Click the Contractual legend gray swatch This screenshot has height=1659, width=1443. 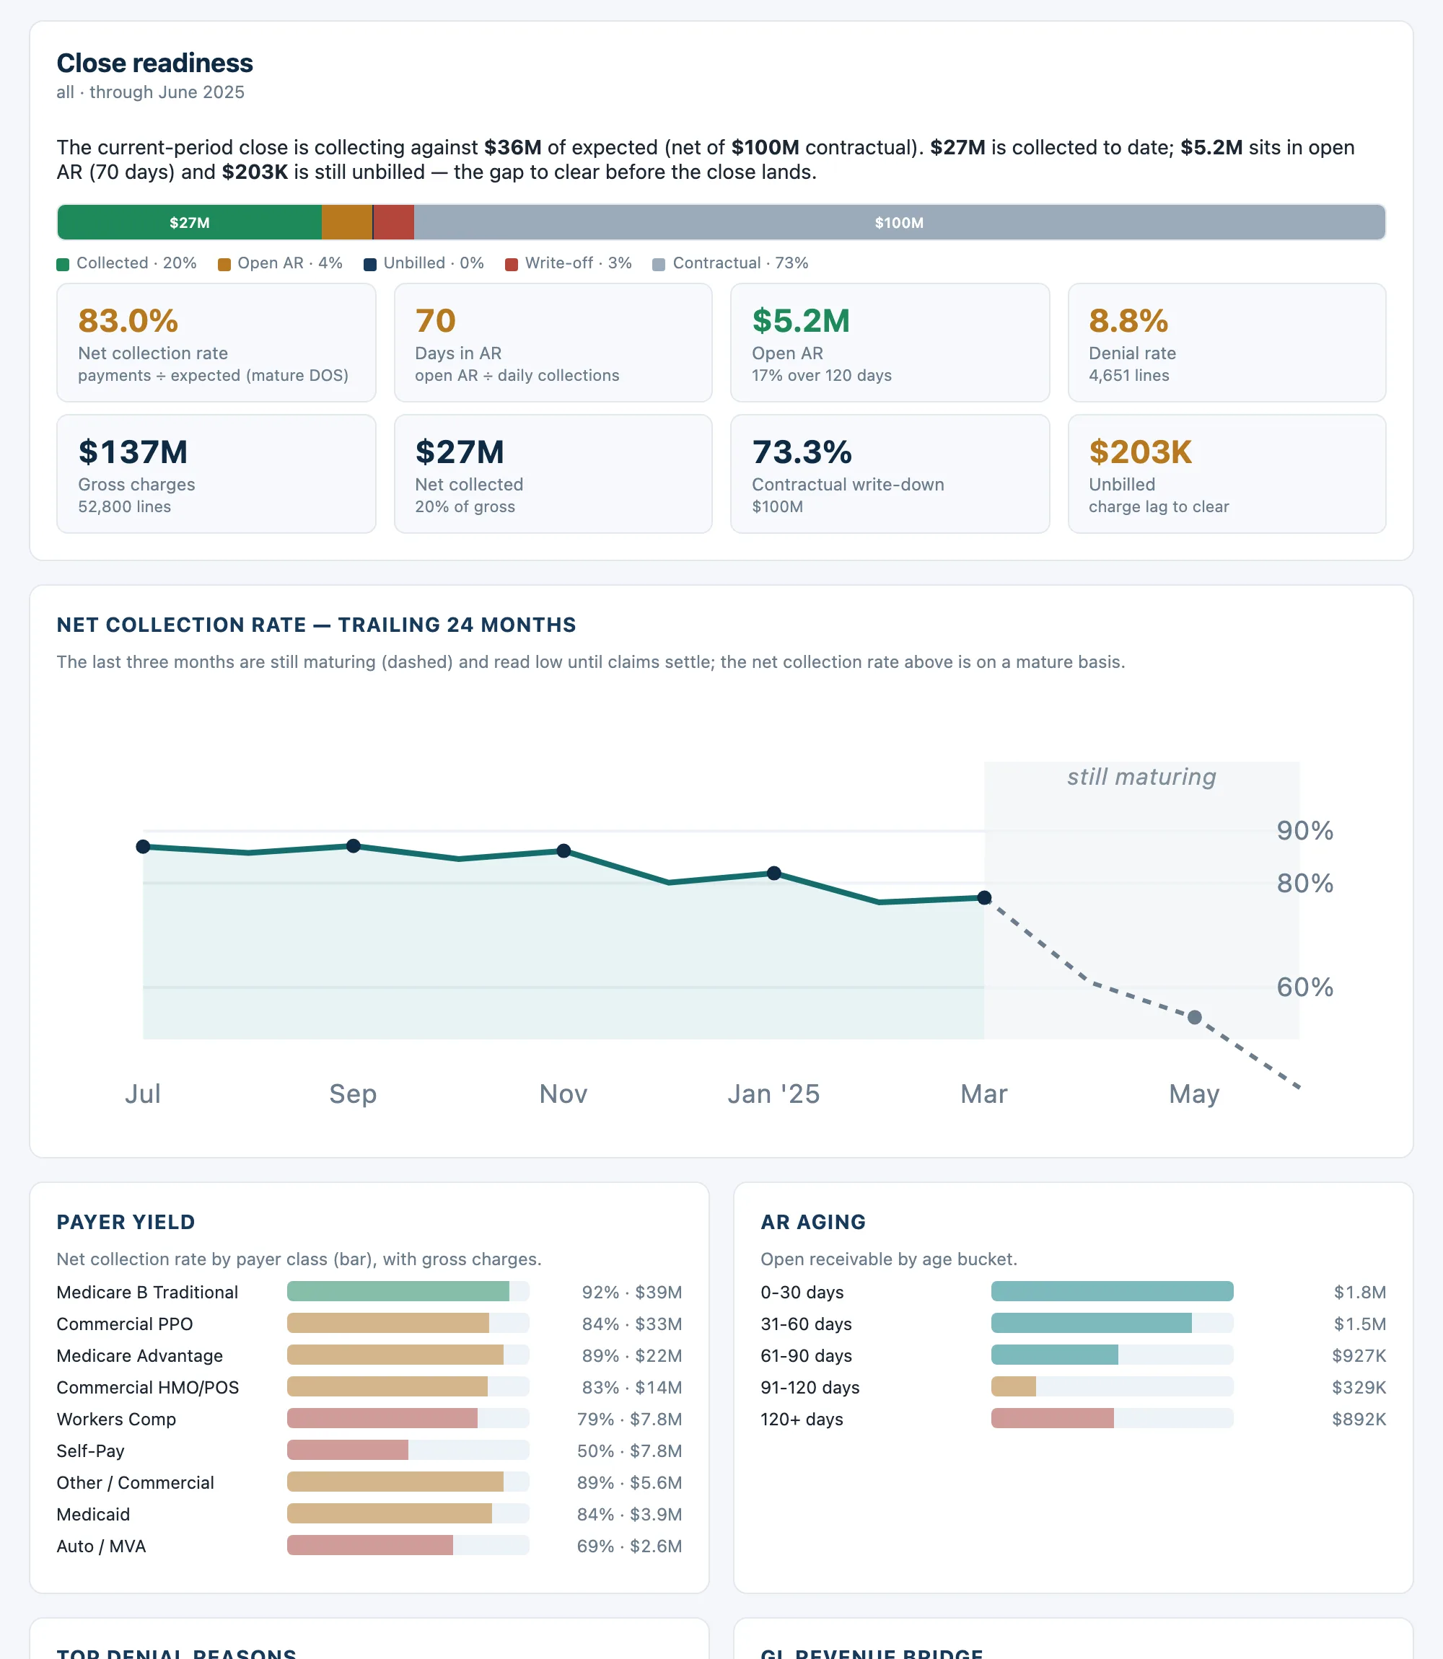point(659,265)
